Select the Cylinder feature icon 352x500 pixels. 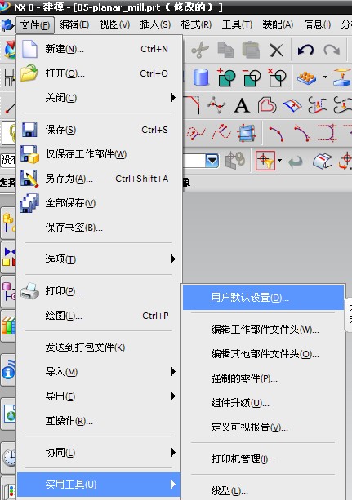click(x=201, y=77)
